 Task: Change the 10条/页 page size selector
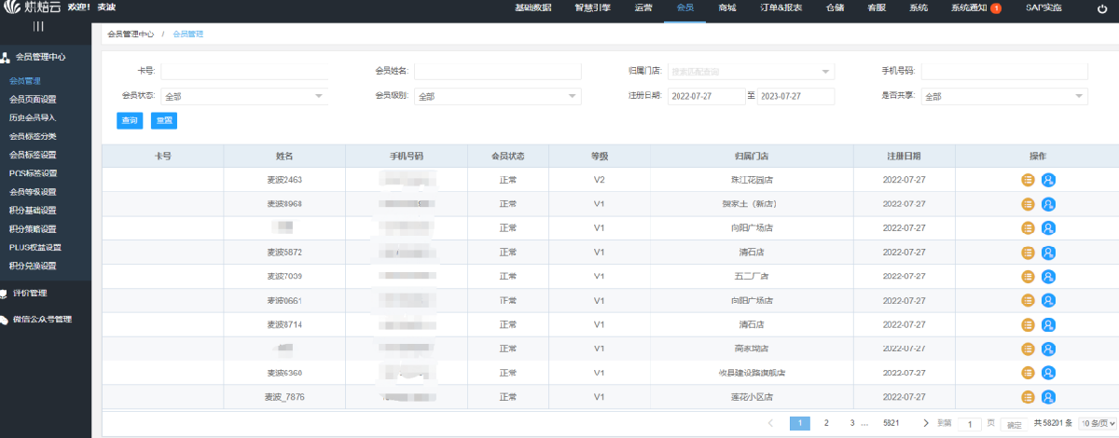click(1098, 423)
